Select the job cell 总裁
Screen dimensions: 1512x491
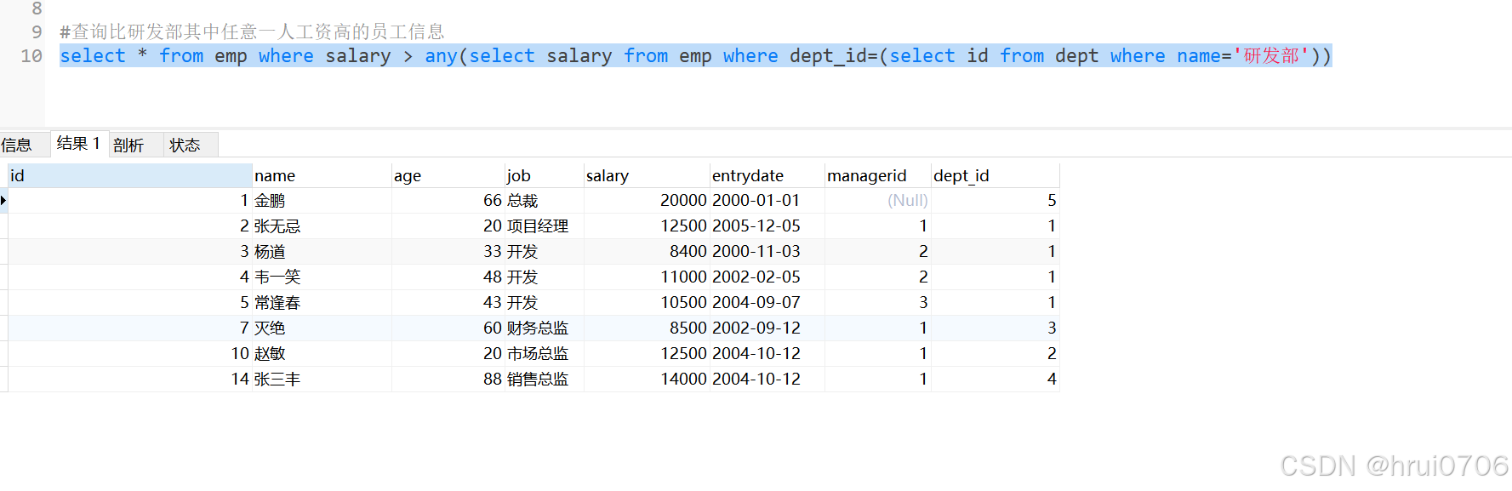click(x=545, y=201)
